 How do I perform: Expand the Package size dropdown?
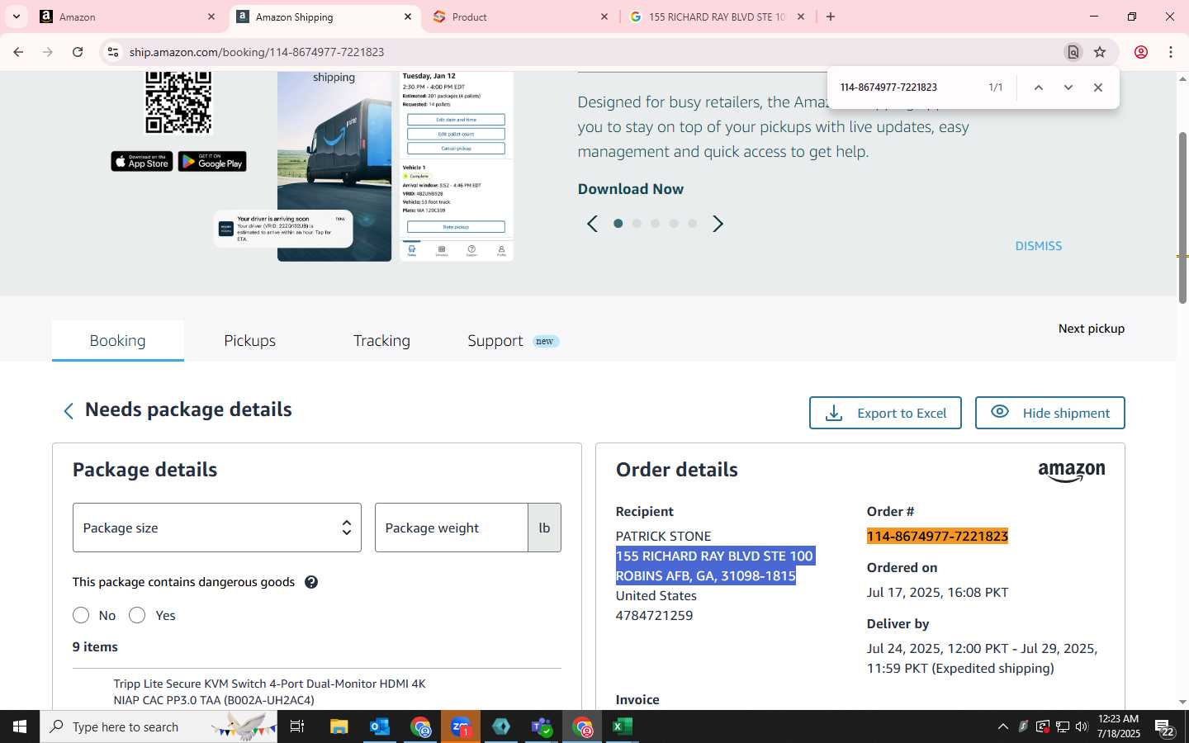[x=217, y=528]
